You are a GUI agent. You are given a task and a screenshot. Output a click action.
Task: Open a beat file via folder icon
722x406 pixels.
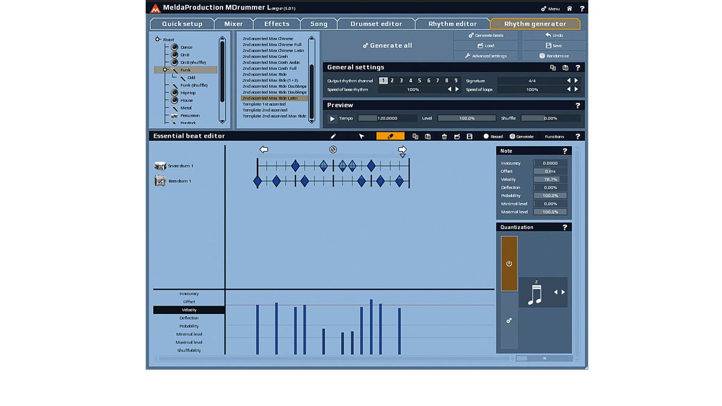(x=457, y=137)
